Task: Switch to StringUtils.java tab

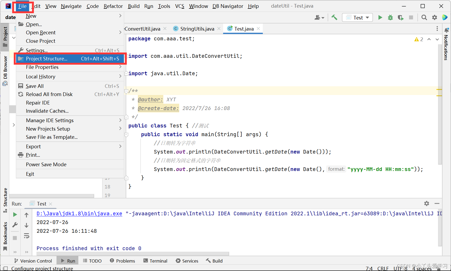Action: 197,29
